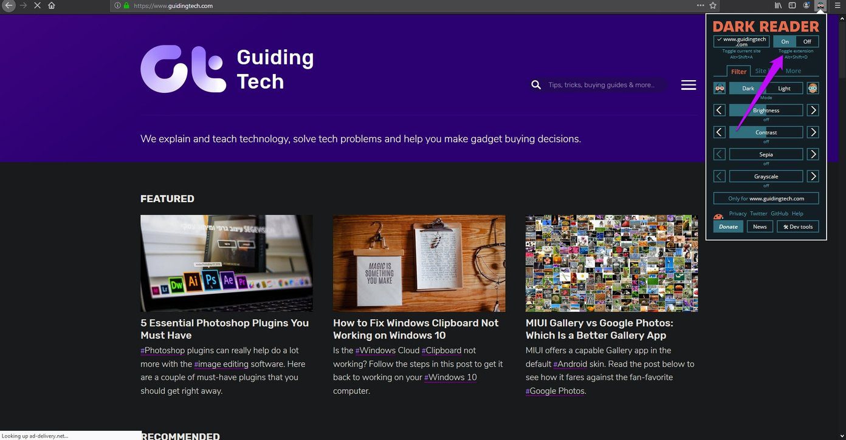
Task: Bookmark this page with the star icon
Action: coord(713,5)
